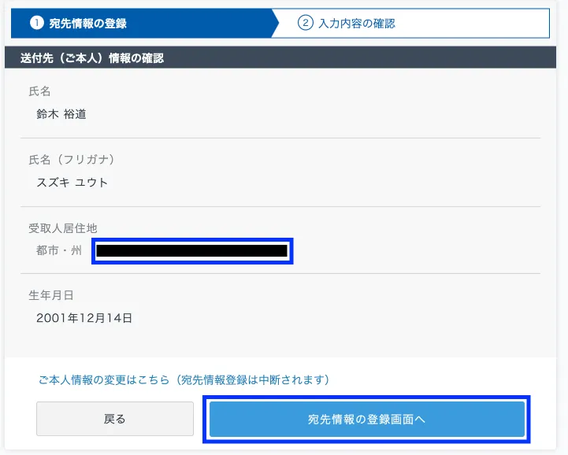The width and height of the screenshot is (568, 455).
Task: Select the name value 鈴木 裕道
Action: (61, 114)
